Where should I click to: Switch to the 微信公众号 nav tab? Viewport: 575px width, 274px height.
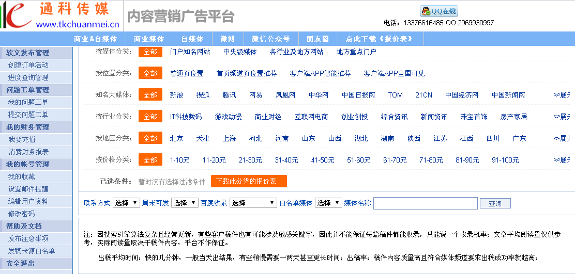pyautogui.click(x=270, y=39)
